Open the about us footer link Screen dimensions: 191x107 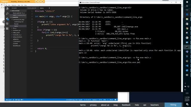[x=105, y=105]
